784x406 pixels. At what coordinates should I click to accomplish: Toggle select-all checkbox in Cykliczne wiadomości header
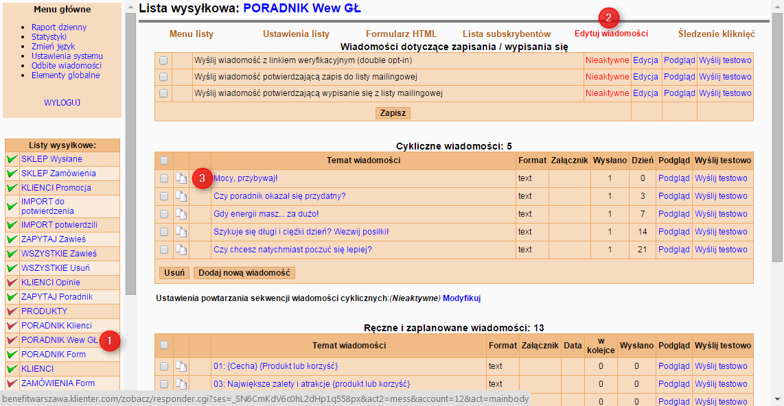[163, 160]
